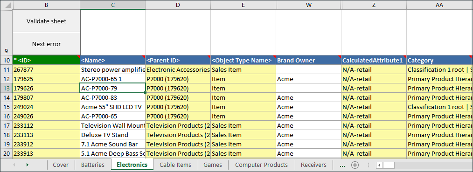Click the <Parent ID> header cell
473x172 pixels.
178,60
